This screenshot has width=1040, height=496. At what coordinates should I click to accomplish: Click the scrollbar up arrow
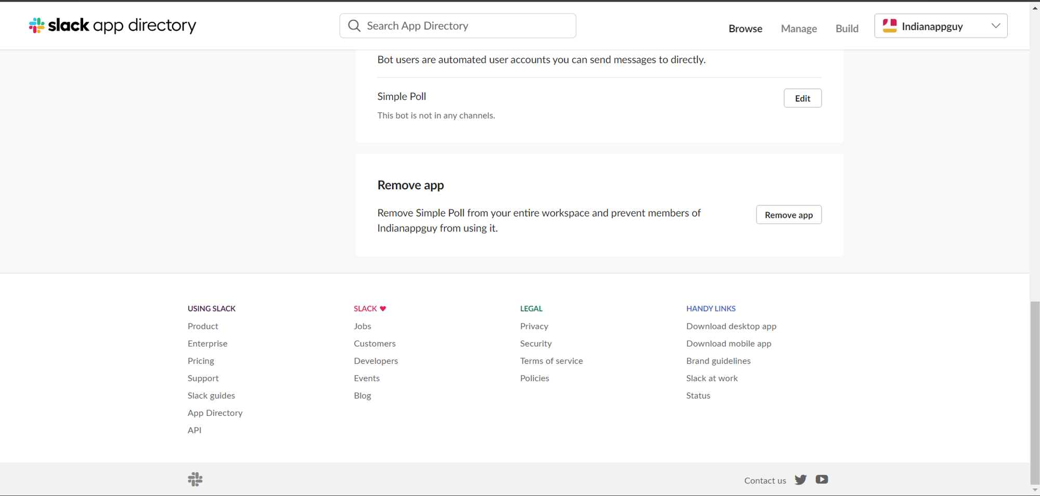1035,7
